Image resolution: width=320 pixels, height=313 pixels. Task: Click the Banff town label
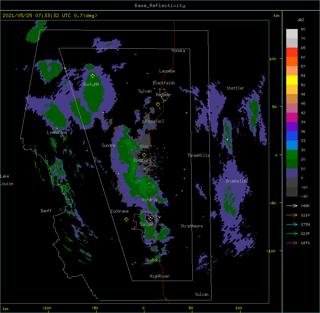[46, 211]
